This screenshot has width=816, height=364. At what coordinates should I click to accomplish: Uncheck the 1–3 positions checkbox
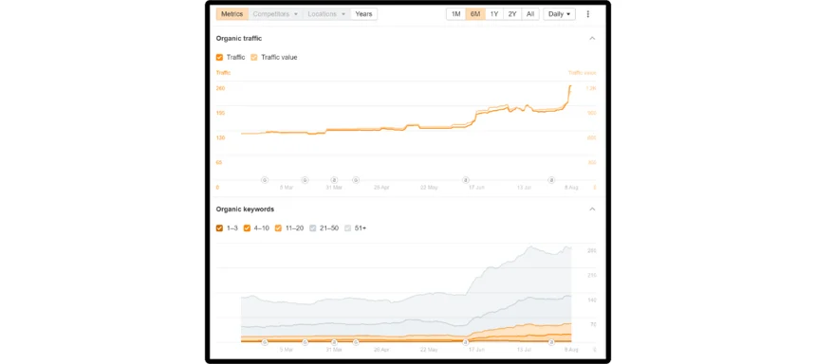click(219, 227)
